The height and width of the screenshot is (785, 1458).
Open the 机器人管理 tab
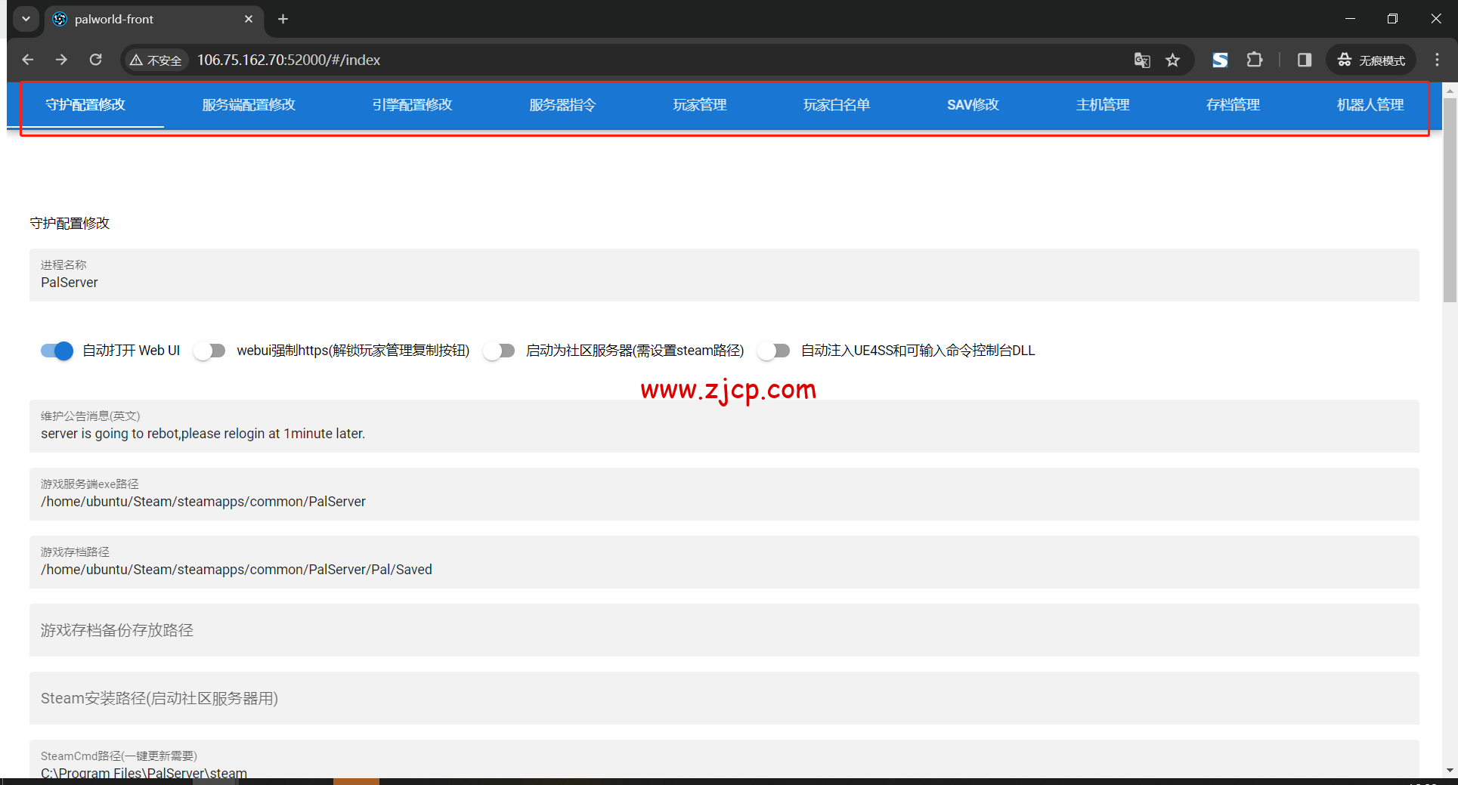point(1370,105)
